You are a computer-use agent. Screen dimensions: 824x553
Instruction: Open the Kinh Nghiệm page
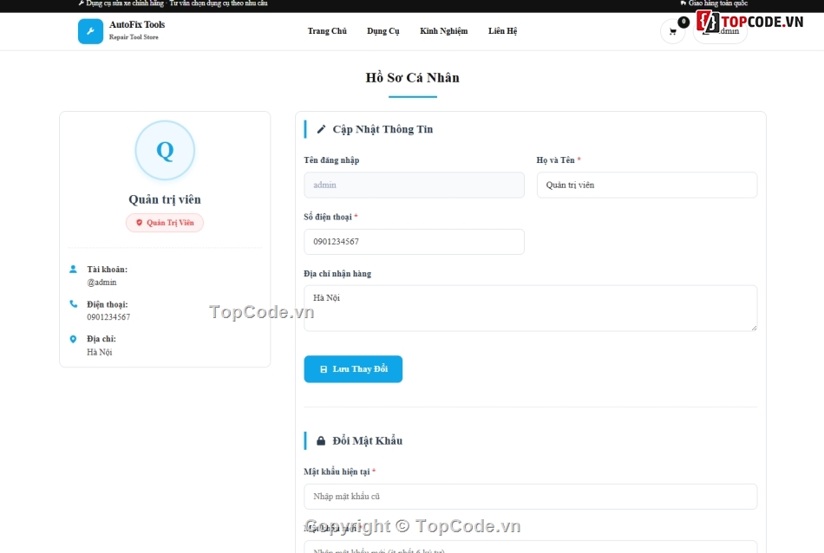coord(443,31)
